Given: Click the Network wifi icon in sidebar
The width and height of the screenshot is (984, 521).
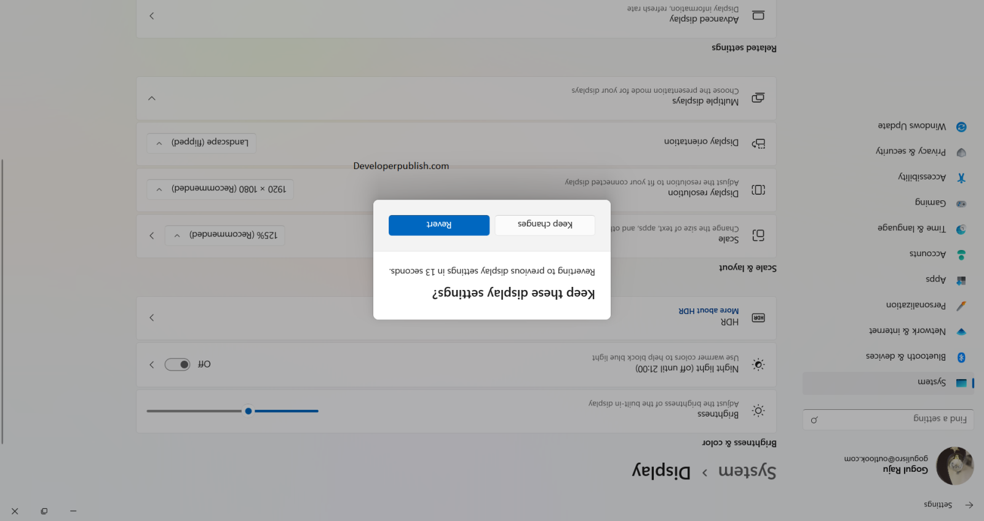Looking at the screenshot, I should (x=961, y=332).
